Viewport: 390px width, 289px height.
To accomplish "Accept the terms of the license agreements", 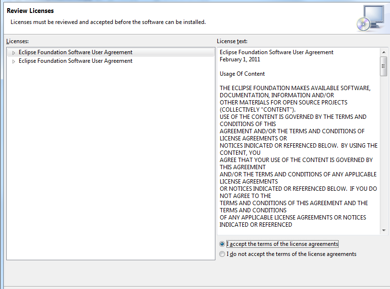I will [222, 244].
